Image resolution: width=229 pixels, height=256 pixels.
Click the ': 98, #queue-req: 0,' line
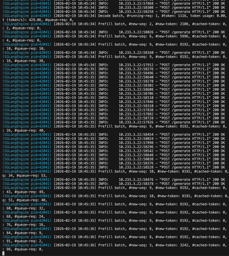pyautogui.click(x=23, y=249)
